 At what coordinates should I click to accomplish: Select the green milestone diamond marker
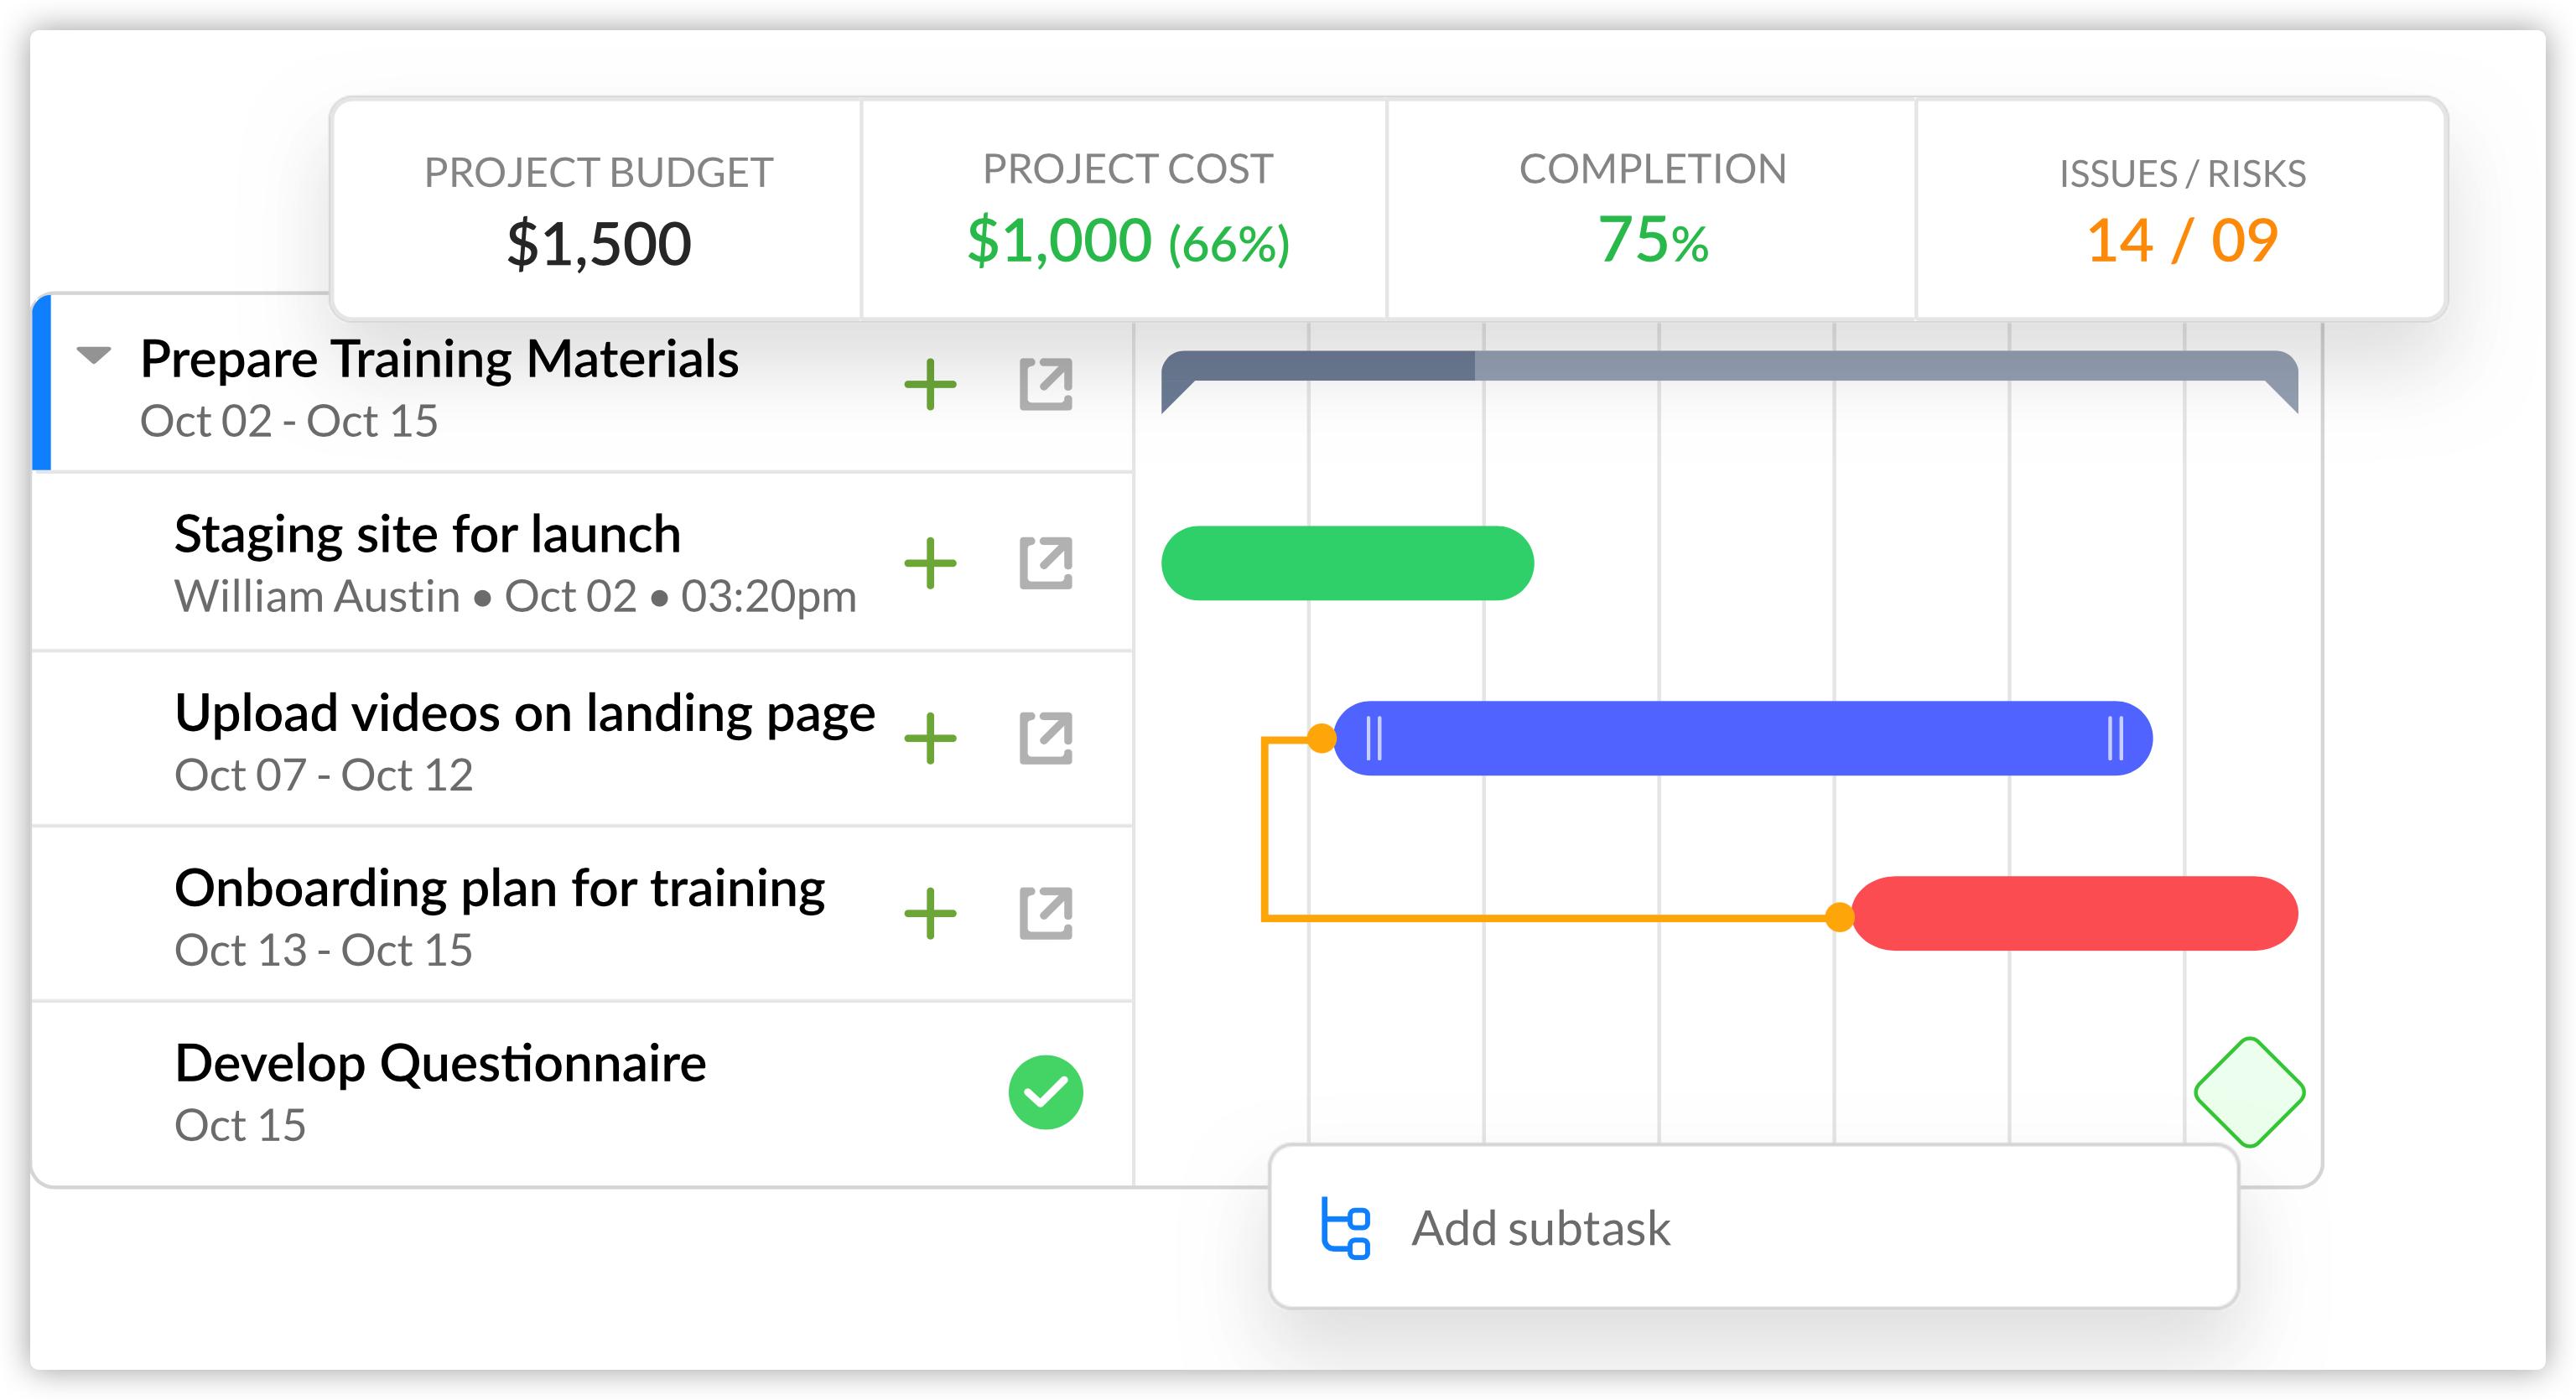(2249, 1092)
